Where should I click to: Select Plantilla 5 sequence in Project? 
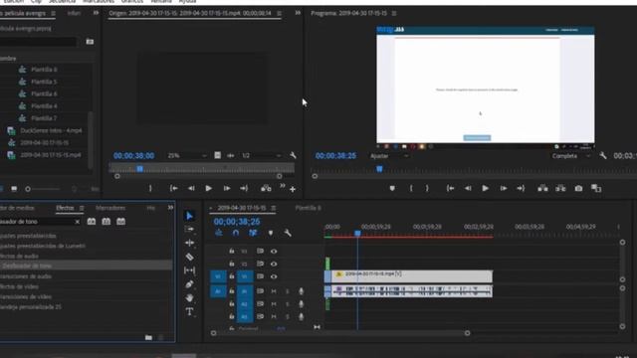pos(44,82)
